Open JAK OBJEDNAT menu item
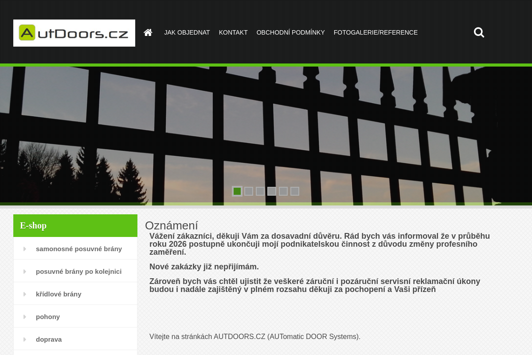The image size is (532, 355). click(x=187, y=32)
